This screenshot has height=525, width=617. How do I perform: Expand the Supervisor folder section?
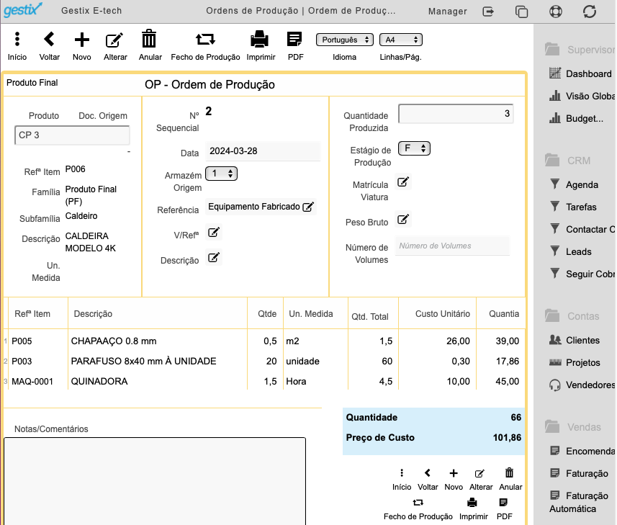pyautogui.click(x=580, y=50)
